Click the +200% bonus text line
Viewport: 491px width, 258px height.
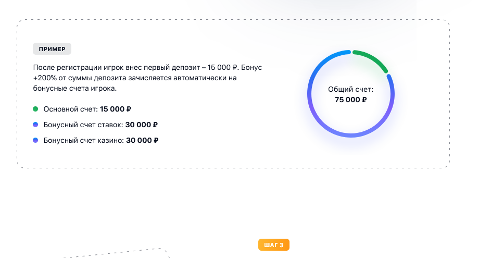pos(135,78)
